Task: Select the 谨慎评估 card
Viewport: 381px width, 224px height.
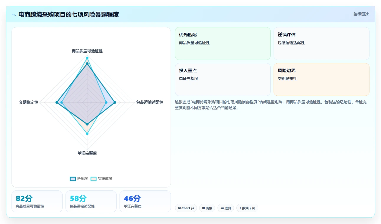Action: (321, 44)
